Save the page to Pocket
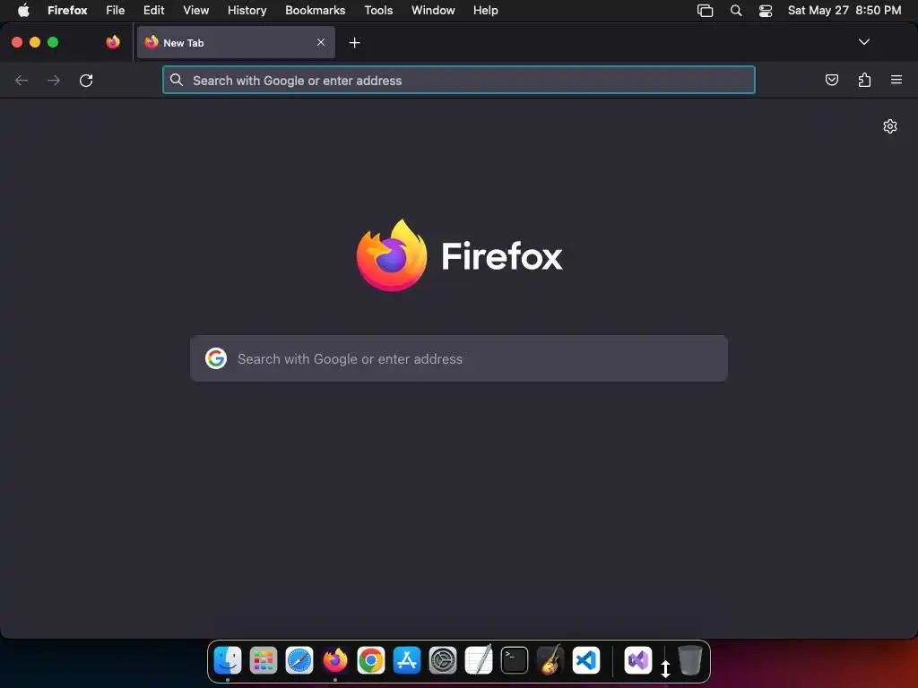The width and height of the screenshot is (918, 688). tap(831, 80)
